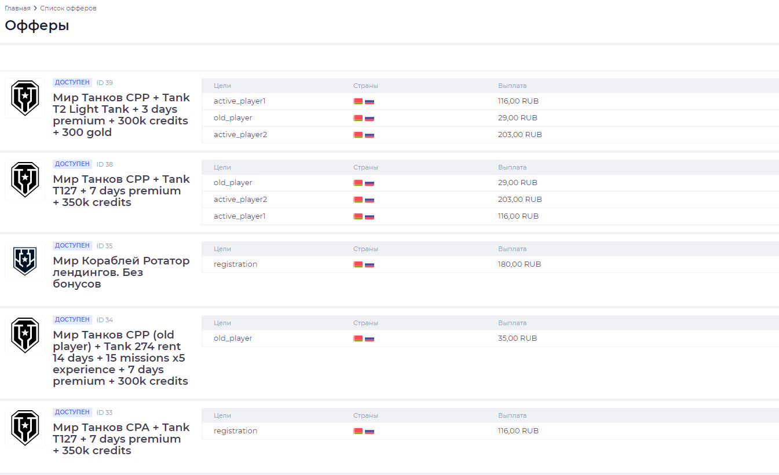The image size is (779, 475).
Task: Click ДОСТУПЕН badge next to ID 34
Action: coord(72,320)
